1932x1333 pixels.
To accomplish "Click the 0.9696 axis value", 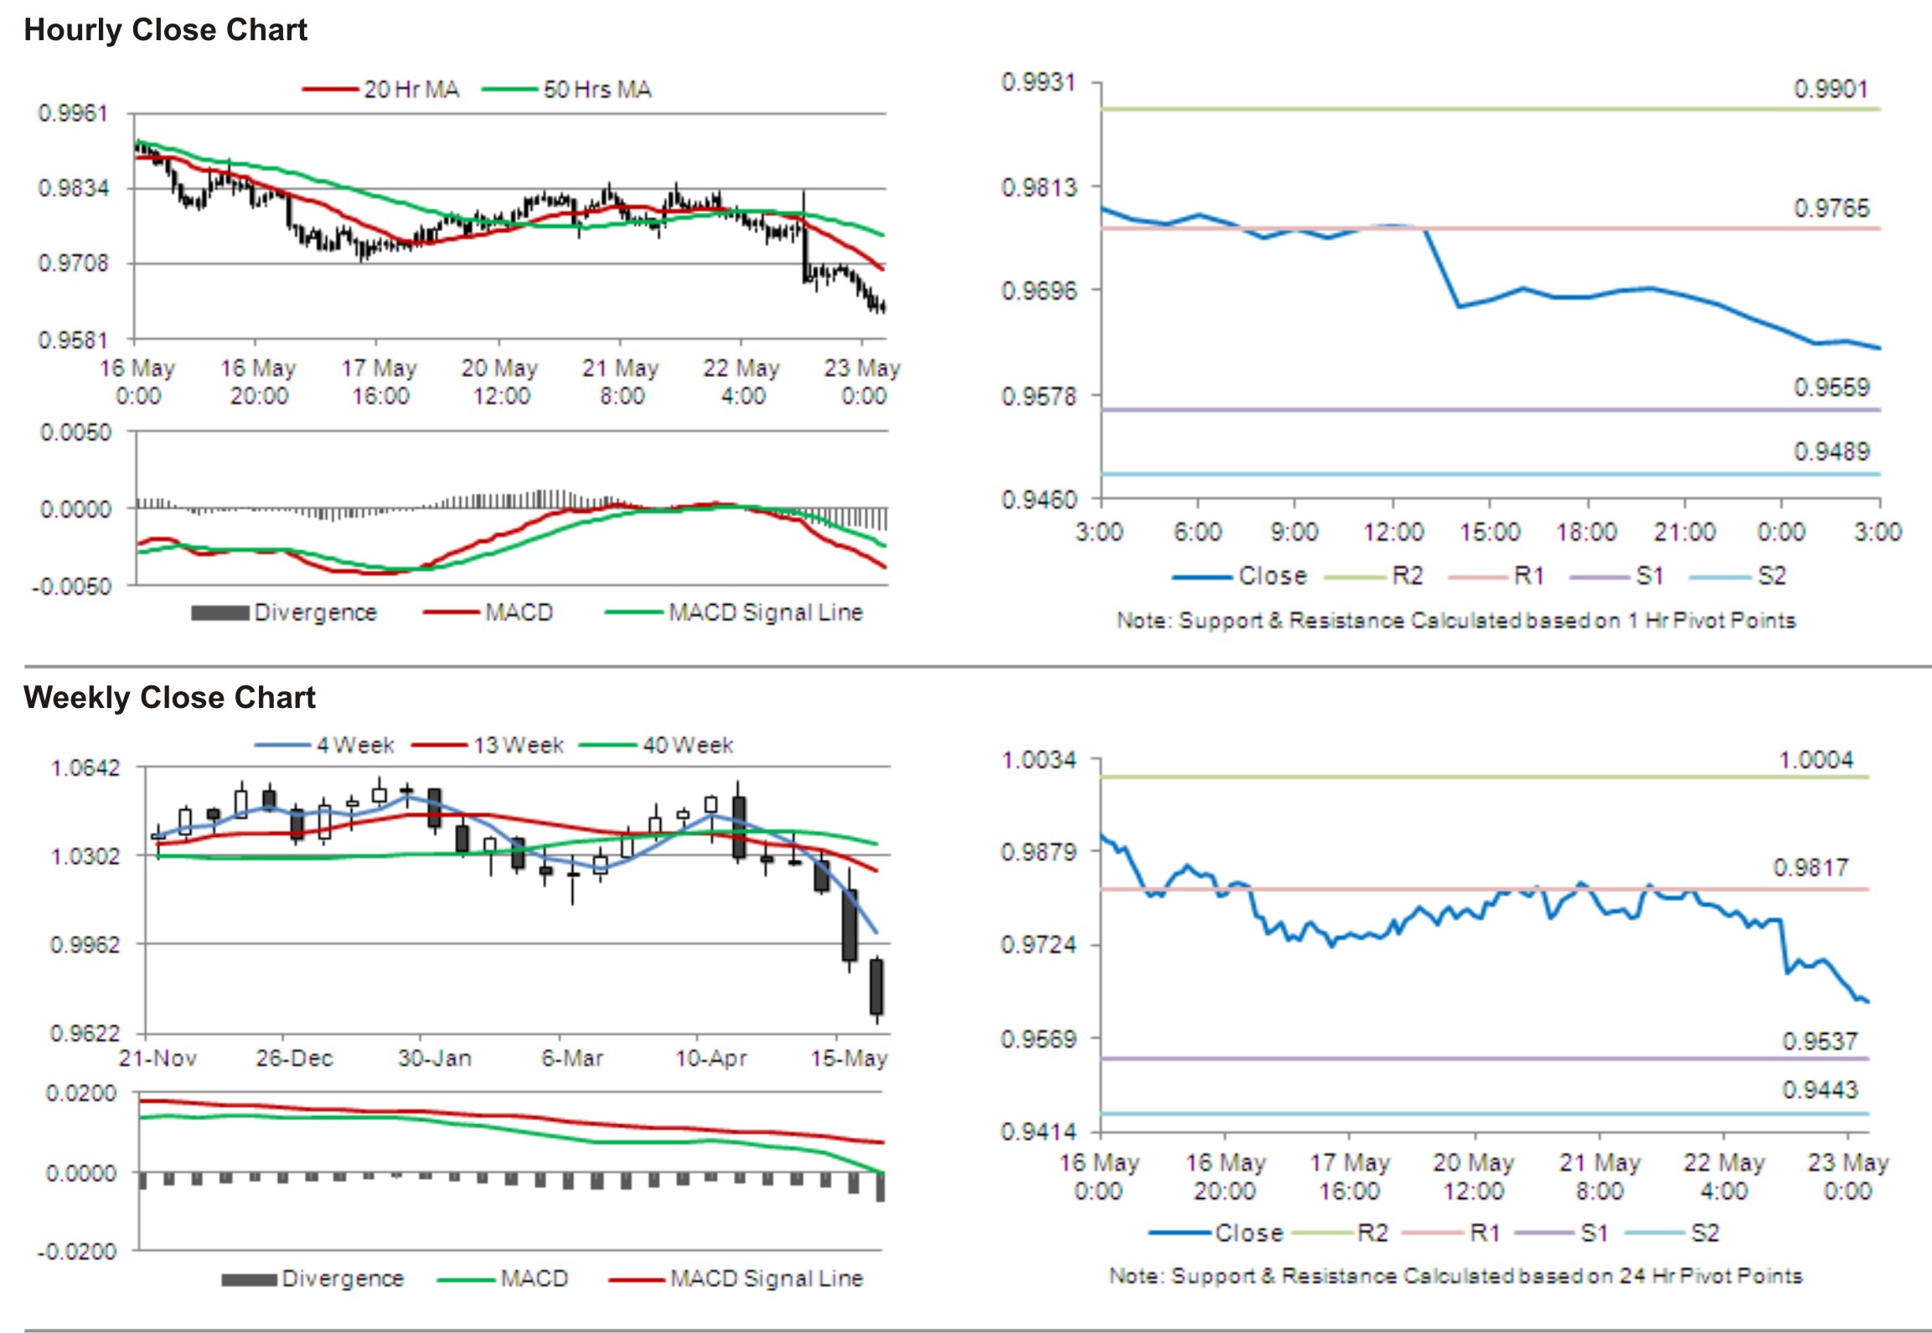I will 1039,291.
